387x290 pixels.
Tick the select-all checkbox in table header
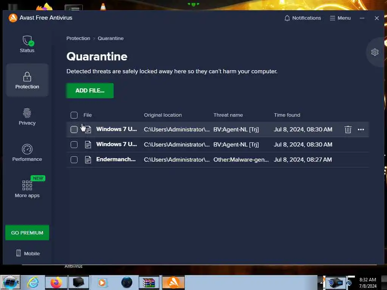74,115
